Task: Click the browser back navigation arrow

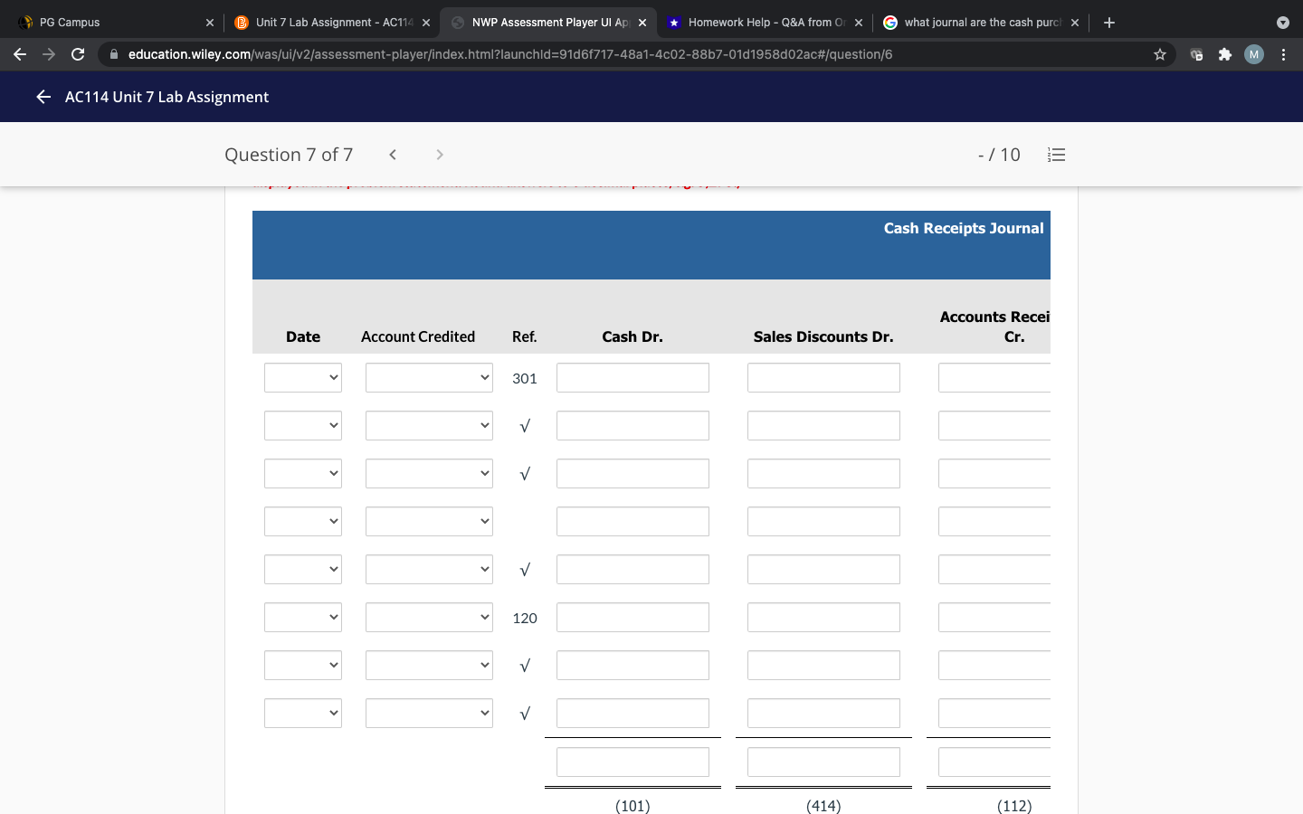Action: [20, 54]
